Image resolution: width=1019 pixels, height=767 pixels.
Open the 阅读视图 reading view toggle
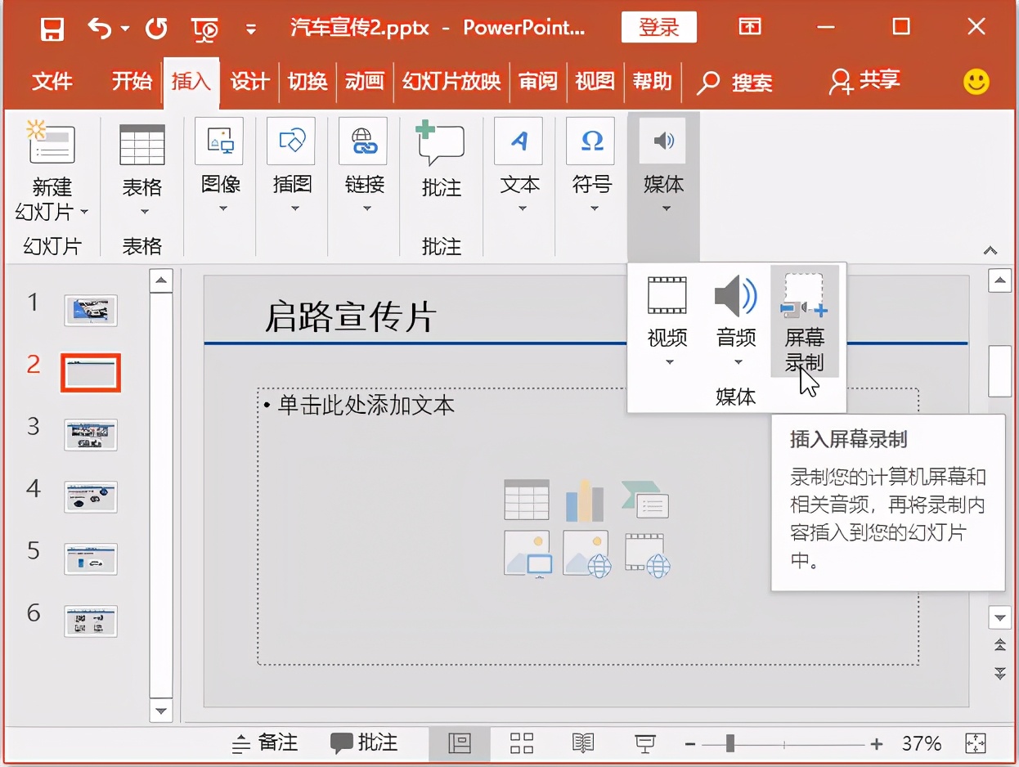coord(583,743)
